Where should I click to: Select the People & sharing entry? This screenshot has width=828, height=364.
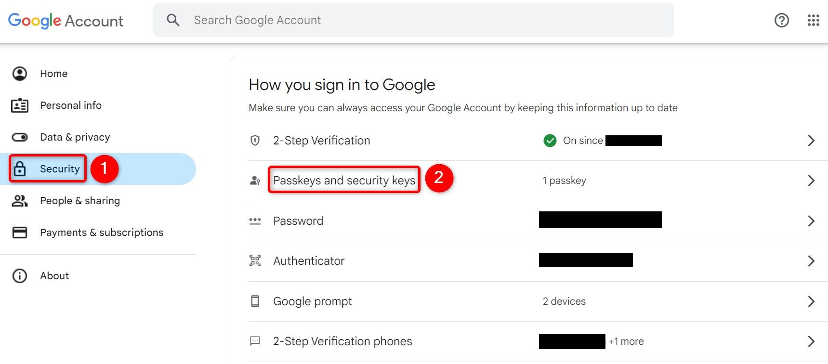click(80, 200)
